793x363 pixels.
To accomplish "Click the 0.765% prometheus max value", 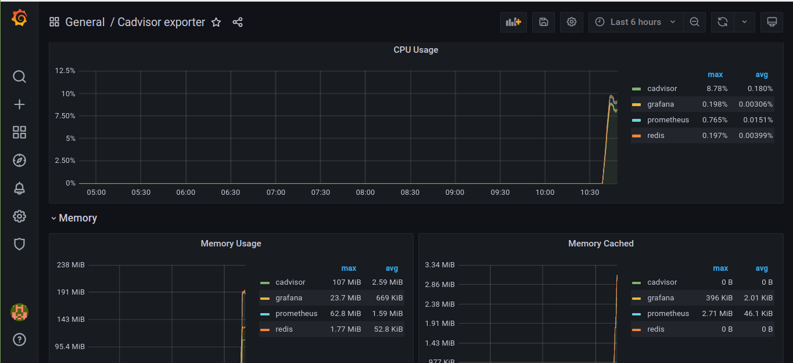I will click(x=715, y=120).
